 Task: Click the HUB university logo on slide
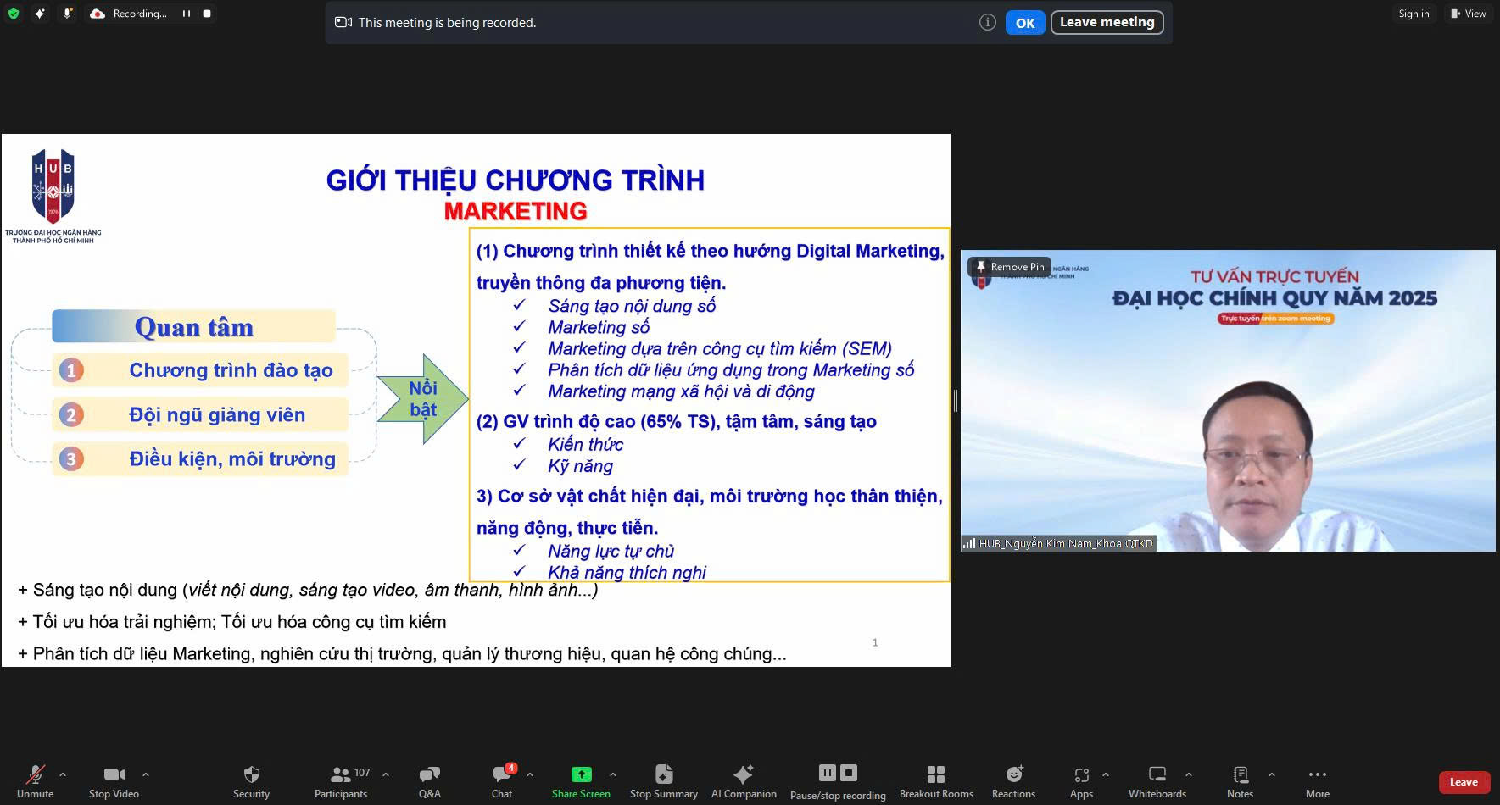(53, 196)
